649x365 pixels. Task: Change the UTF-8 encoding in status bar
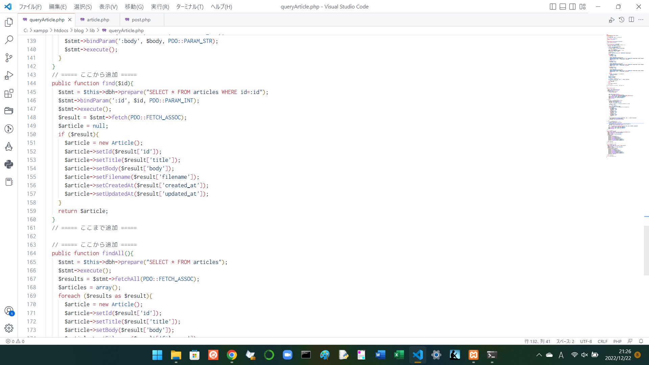[586, 341]
